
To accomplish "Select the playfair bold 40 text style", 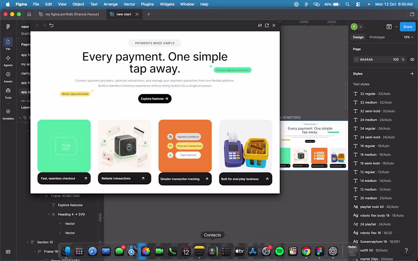I will point(379,207).
